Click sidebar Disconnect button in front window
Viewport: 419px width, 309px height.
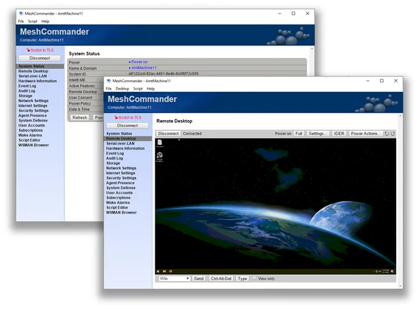point(128,126)
